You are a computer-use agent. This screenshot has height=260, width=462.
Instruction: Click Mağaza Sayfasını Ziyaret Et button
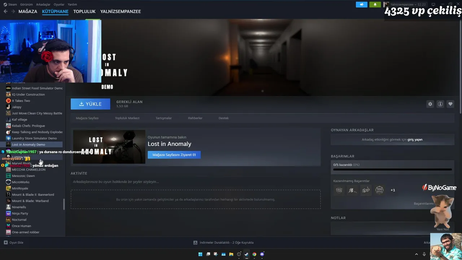click(174, 155)
